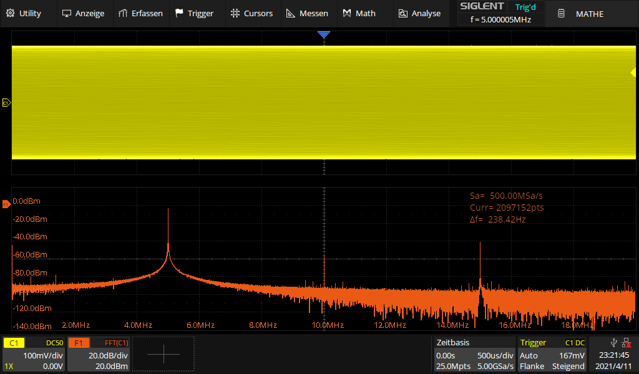Click the FFT(C1) function label
Screen dimensions: 639x374
coord(117,343)
